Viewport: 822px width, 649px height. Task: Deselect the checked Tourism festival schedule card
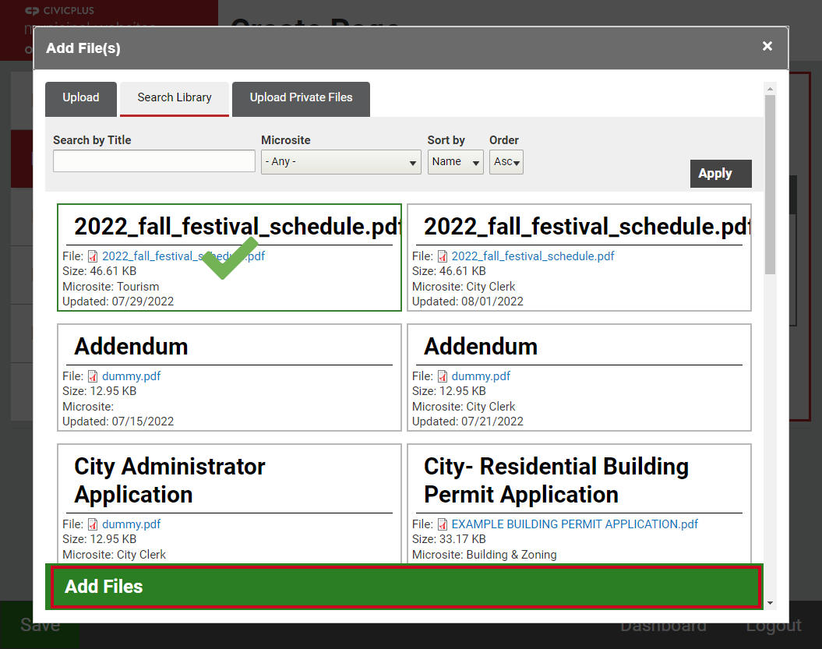click(x=229, y=257)
